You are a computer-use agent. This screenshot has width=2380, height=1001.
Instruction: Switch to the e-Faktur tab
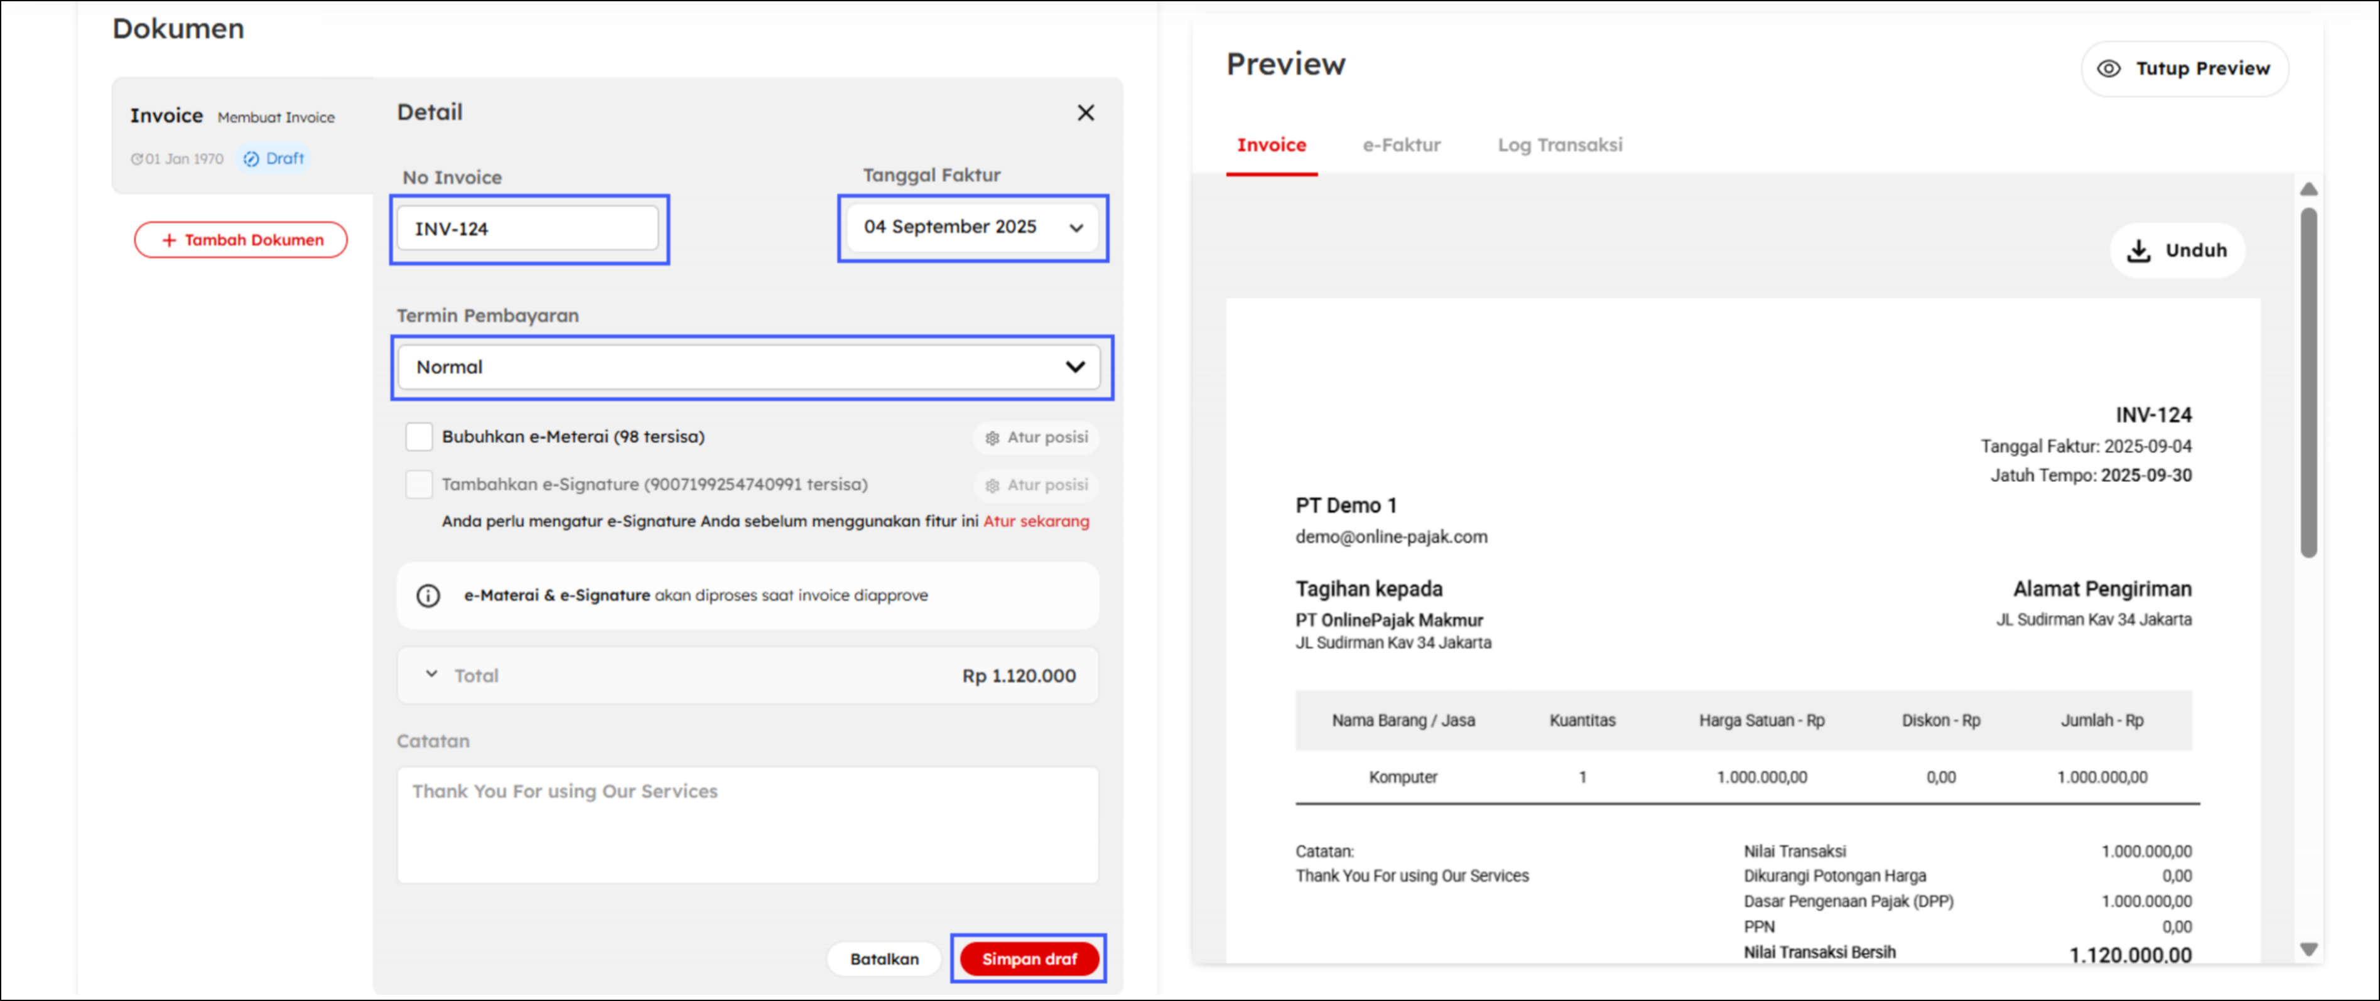tap(1400, 145)
